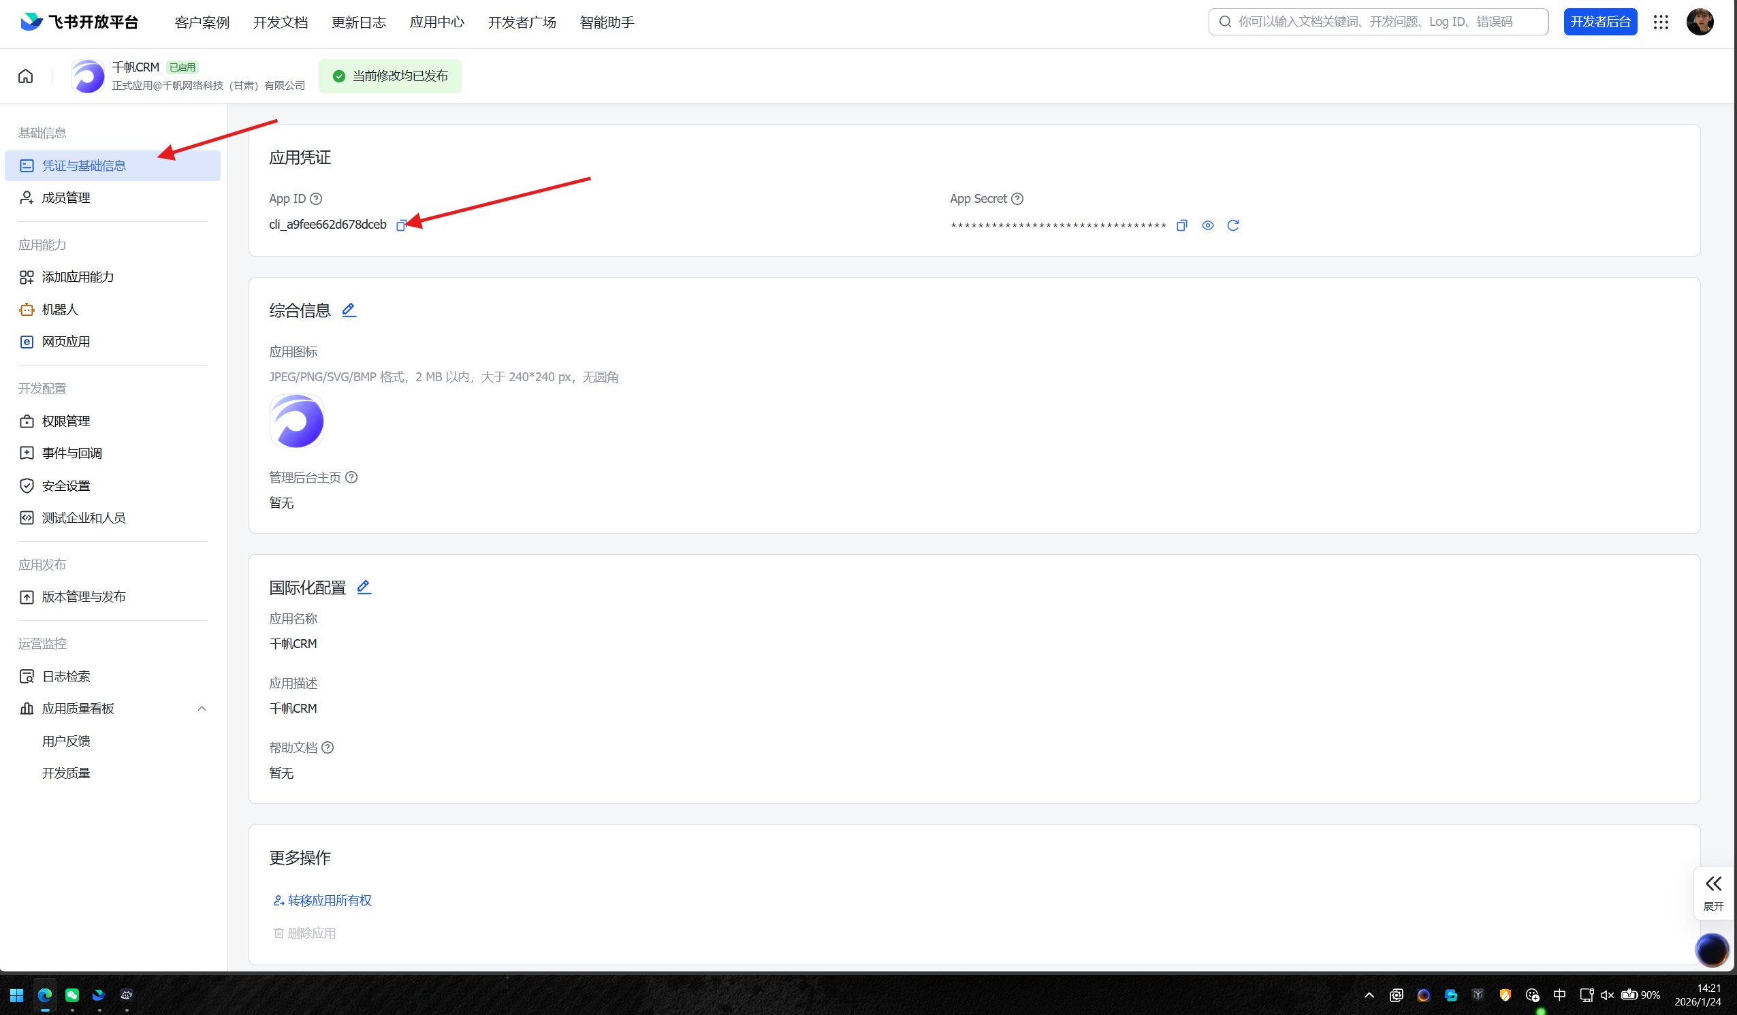Expand the side panel labeled 展开
The width and height of the screenshot is (1737, 1015).
click(1713, 892)
